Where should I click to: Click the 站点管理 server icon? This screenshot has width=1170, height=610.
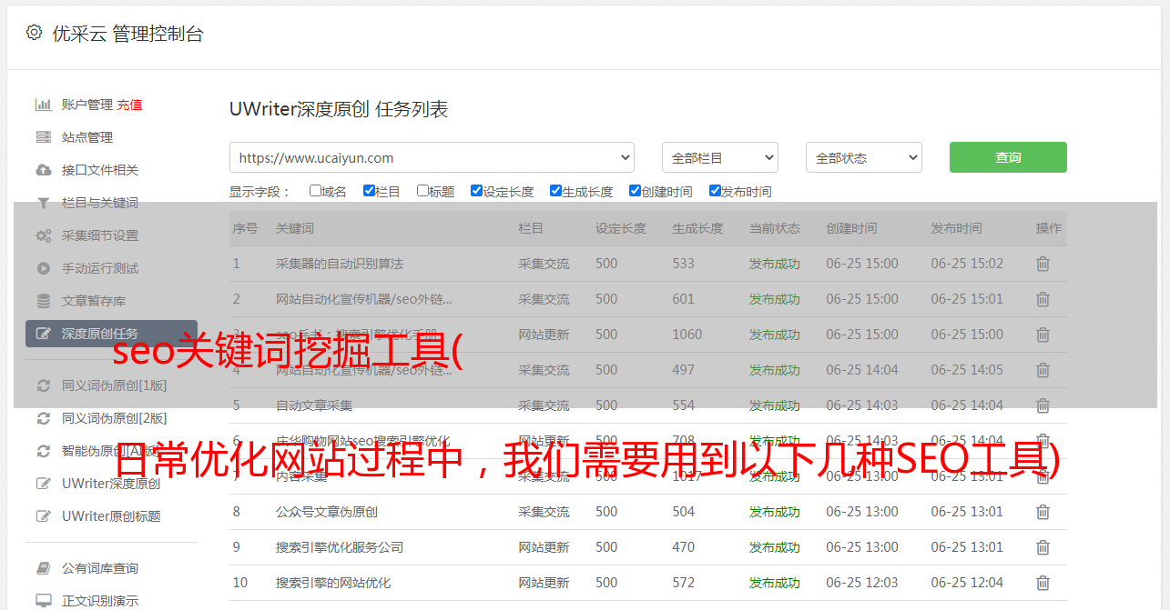[x=43, y=137]
